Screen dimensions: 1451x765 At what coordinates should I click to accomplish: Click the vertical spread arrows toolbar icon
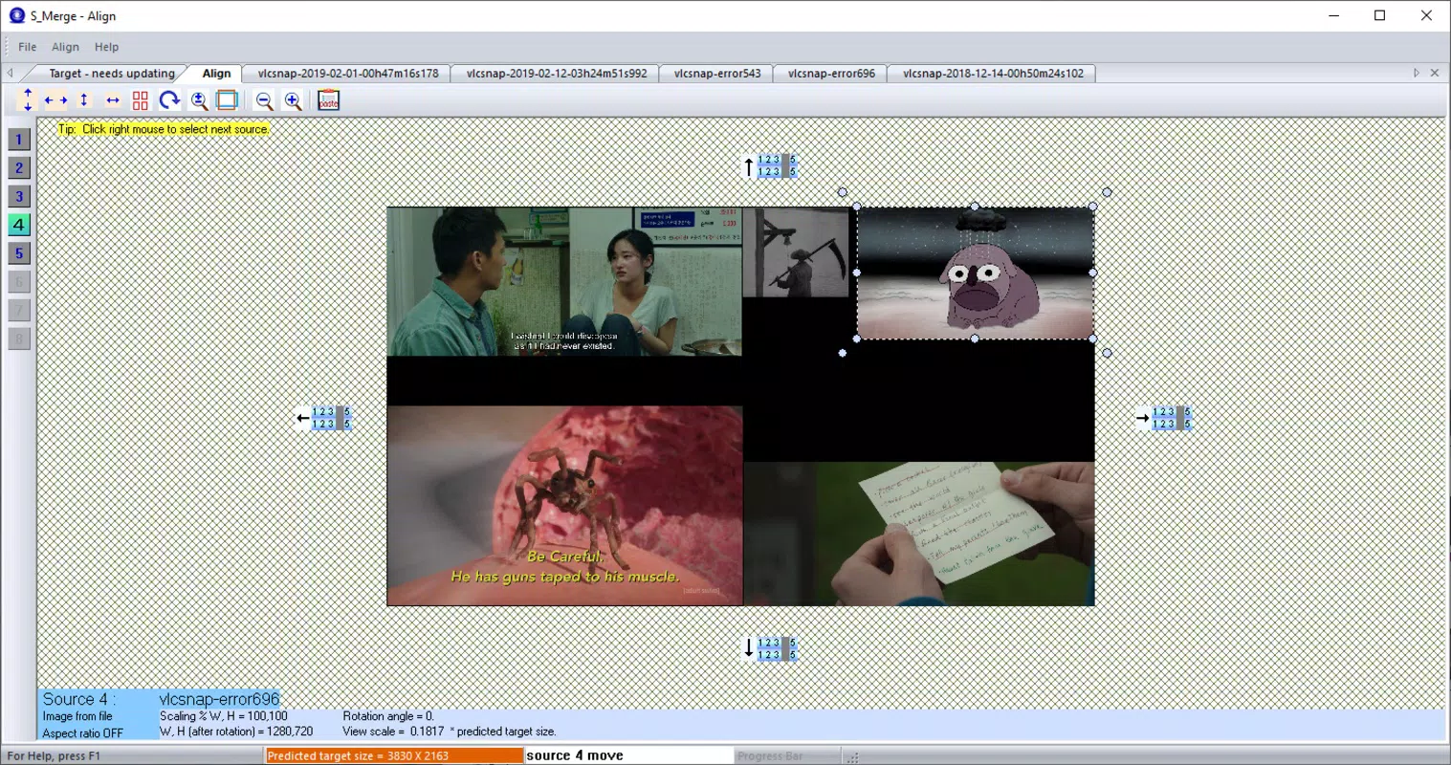point(27,99)
